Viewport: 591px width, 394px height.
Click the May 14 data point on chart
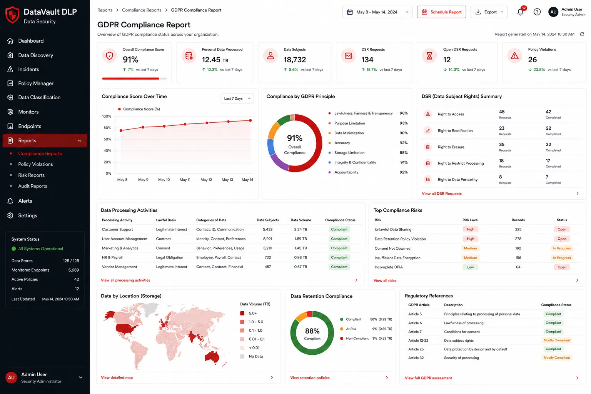pyautogui.click(x=250, y=120)
